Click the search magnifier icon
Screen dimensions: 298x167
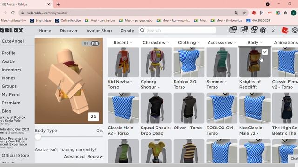coord(142,30)
